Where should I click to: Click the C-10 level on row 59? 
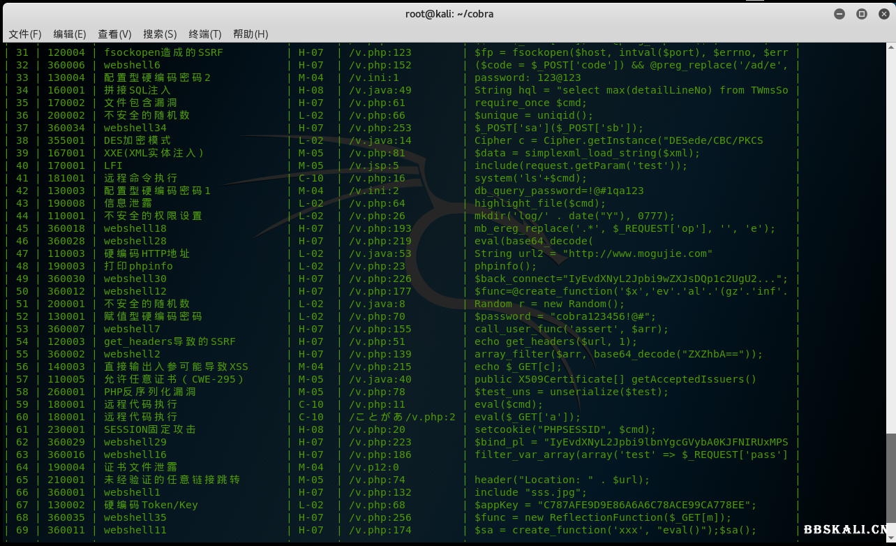pyautogui.click(x=311, y=404)
